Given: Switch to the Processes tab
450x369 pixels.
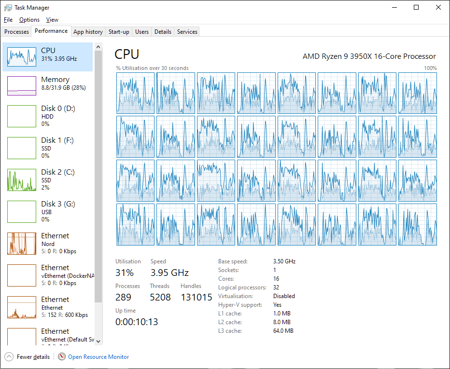Looking at the screenshot, I should [x=17, y=32].
